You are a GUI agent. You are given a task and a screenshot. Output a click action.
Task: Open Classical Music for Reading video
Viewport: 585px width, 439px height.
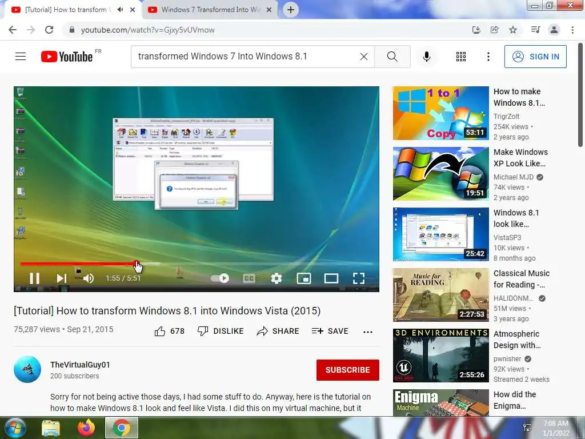pos(521,279)
